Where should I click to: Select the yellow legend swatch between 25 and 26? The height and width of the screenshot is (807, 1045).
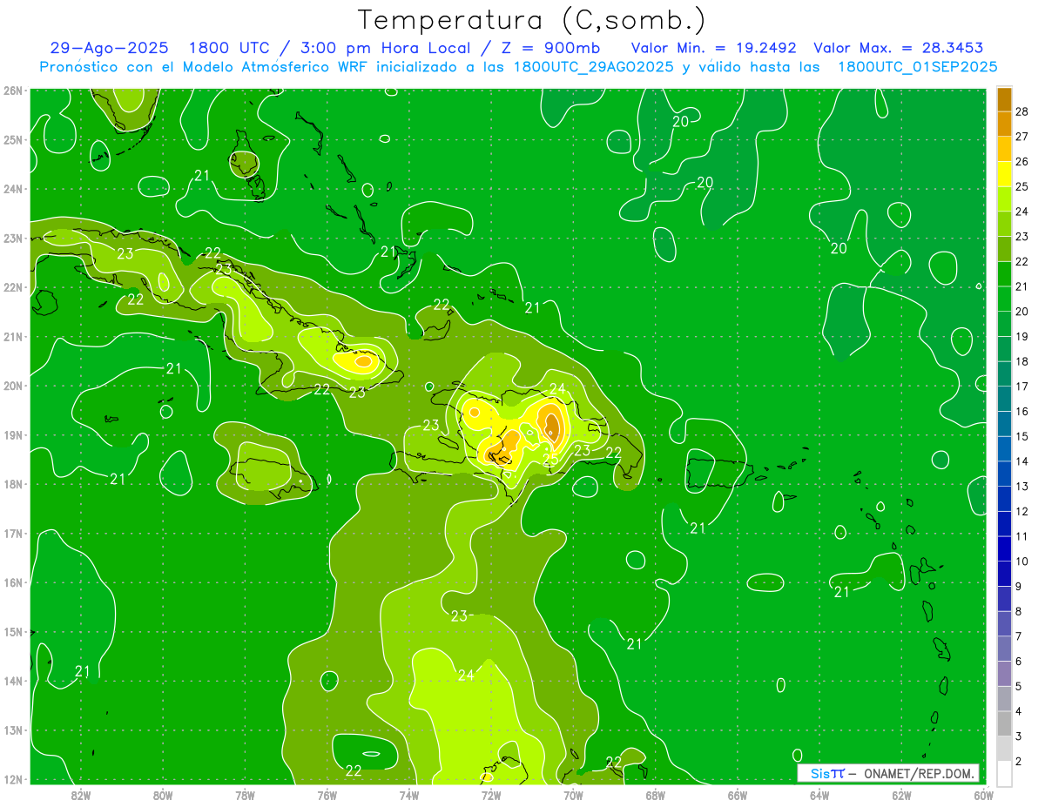click(x=1004, y=174)
